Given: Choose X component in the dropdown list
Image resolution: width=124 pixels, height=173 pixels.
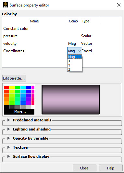Looking at the screenshot, I should [x=75, y=61].
